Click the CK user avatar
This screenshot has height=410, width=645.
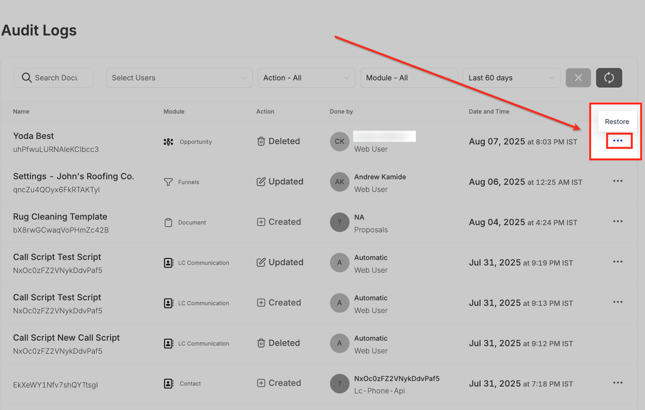coord(340,141)
